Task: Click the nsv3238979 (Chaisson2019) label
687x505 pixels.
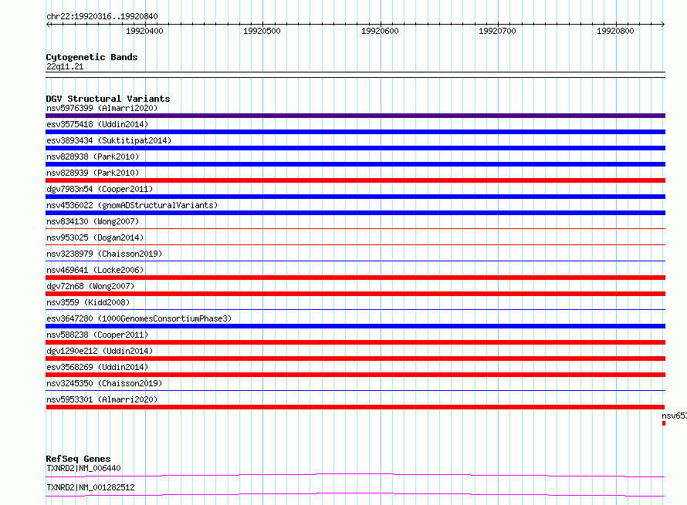Action: point(104,254)
